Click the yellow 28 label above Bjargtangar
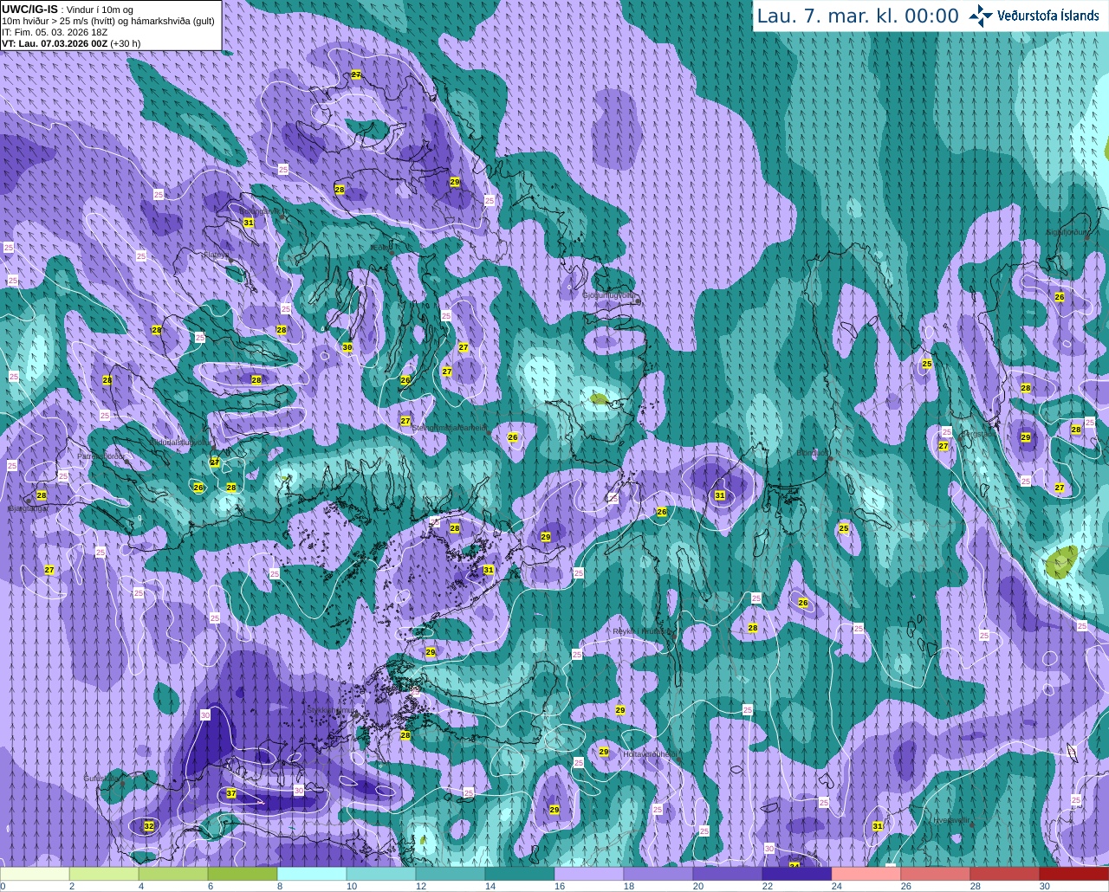Image resolution: width=1109 pixels, height=892 pixels. (42, 495)
